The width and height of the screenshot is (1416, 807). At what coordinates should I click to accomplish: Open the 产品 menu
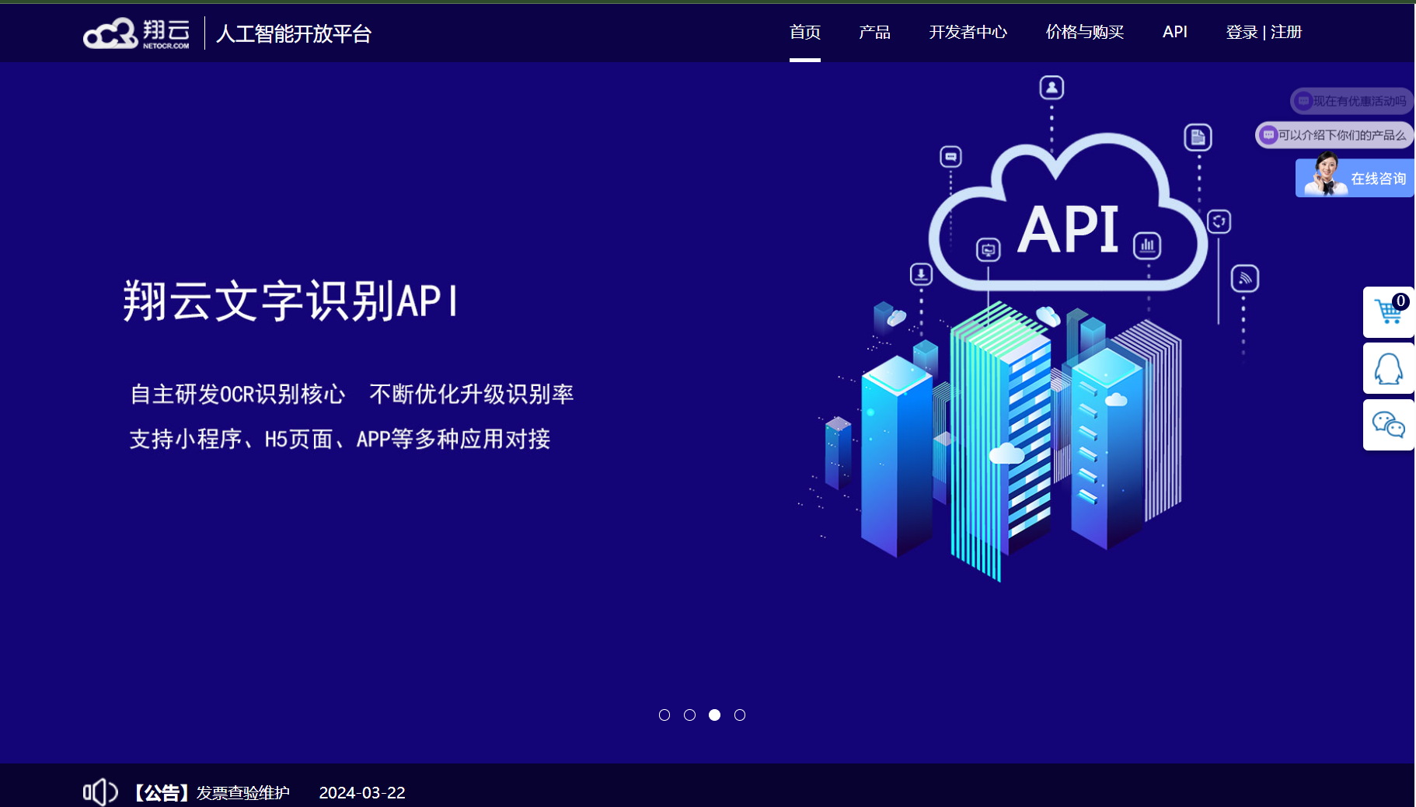click(x=874, y=32)
